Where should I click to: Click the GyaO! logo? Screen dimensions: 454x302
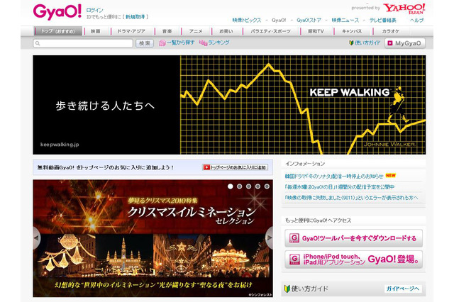pos(57,12)
